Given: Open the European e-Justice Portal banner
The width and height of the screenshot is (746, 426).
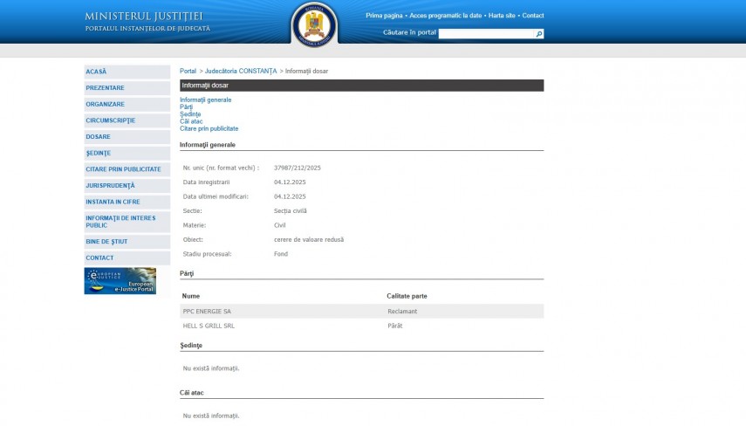Looking at the screenshot, I should (120, 281).
